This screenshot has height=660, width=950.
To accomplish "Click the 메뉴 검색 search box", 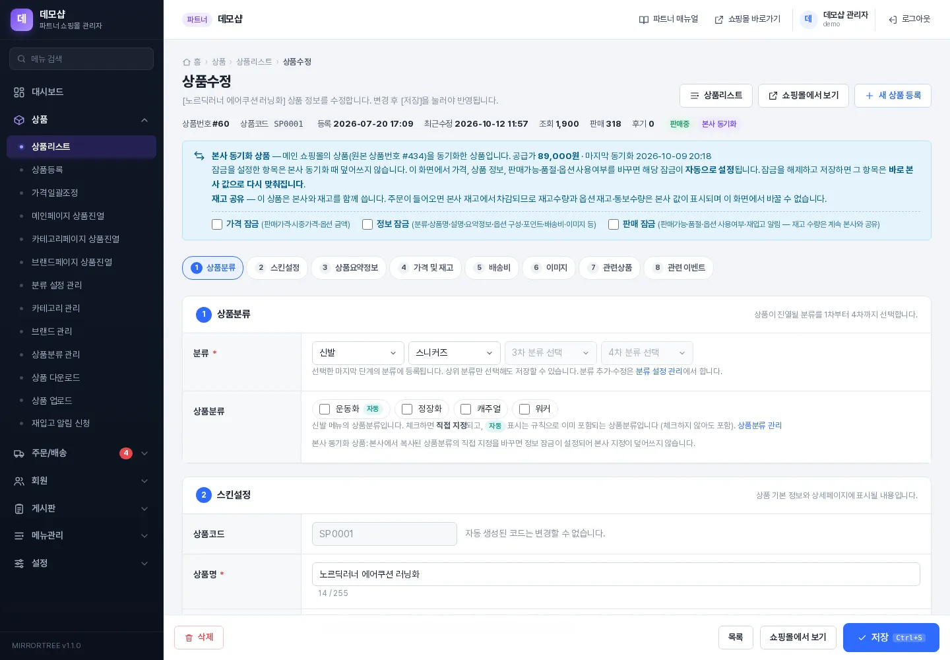I will click(82, 59).
